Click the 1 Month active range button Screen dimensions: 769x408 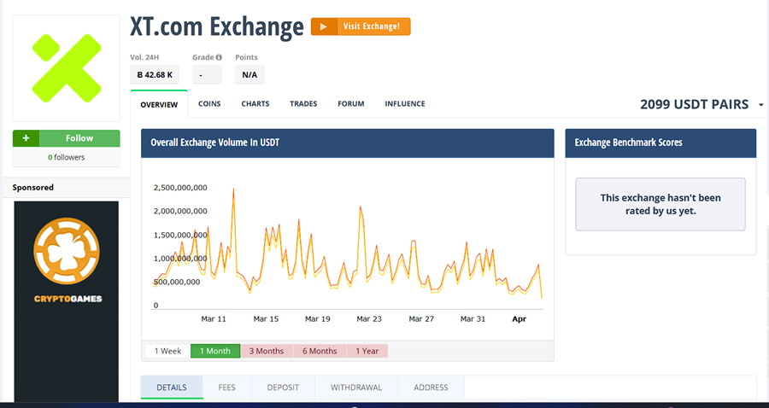pos(214,351)
